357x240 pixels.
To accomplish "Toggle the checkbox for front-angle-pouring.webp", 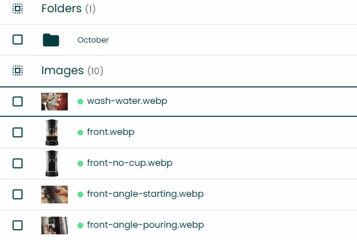I will (17, 225).
